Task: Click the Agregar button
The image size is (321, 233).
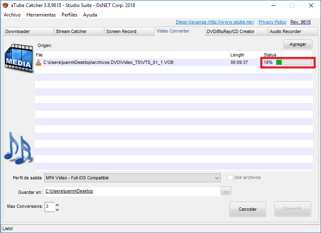Action: [298, 44]
